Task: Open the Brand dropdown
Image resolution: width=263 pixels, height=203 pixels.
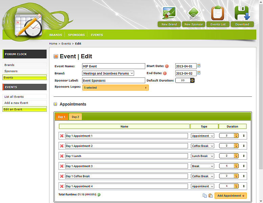Action: [x=108, y=73]
